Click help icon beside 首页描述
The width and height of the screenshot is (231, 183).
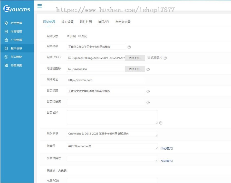[x=161, y=123]
